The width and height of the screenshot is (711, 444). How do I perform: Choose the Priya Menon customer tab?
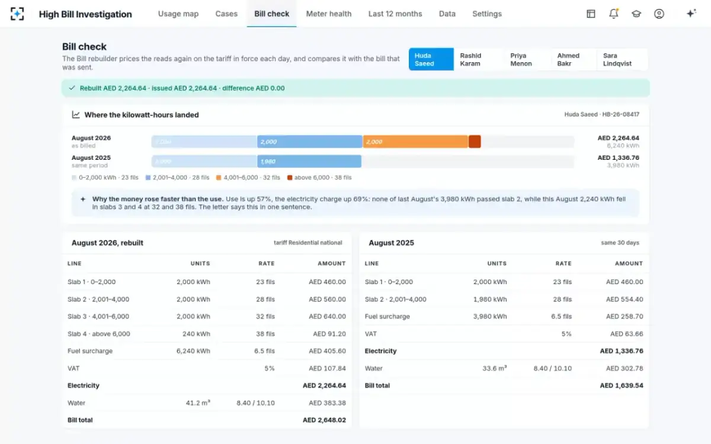click(x=527, y=59)
